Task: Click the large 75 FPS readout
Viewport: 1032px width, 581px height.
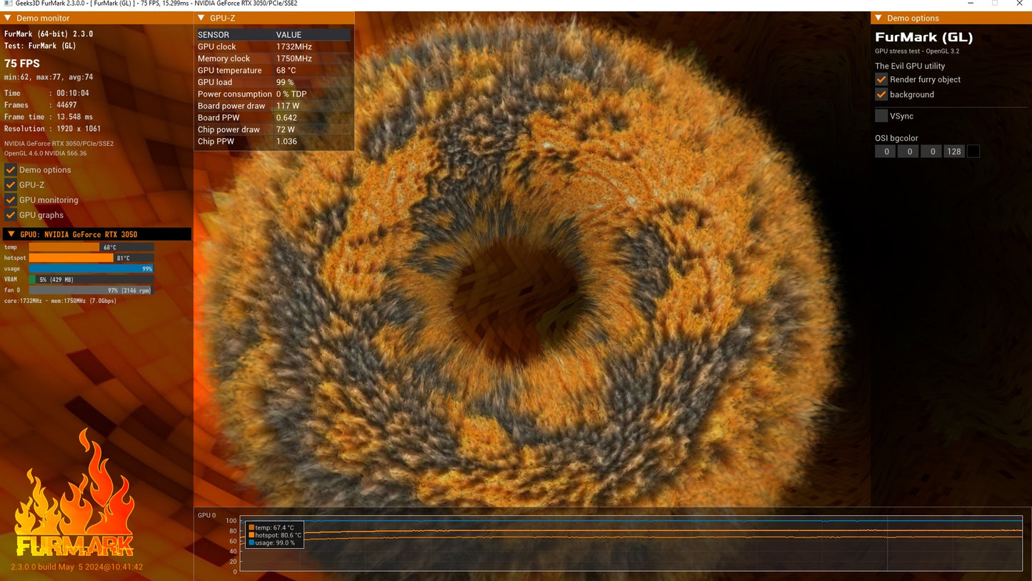Action: (22, 64)
